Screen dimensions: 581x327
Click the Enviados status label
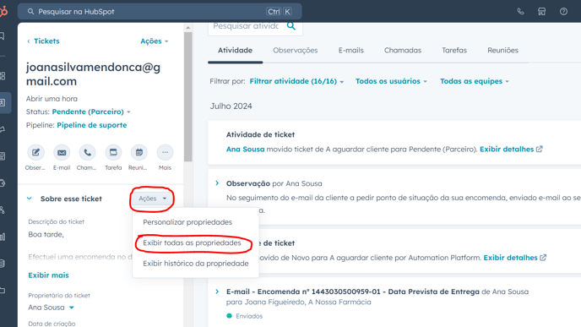coord(249,316)
